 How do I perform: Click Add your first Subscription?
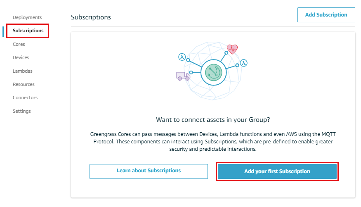click(277, 171)
